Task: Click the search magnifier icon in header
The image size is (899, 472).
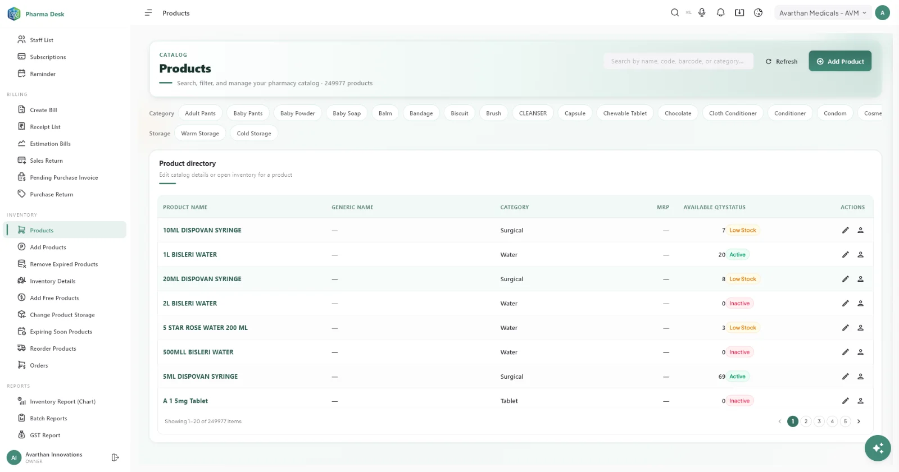Action: pyautogui.click(x=675, y=12)
